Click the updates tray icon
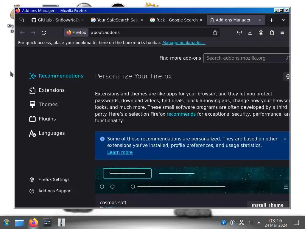305x229 pixels. coord(232,222)
